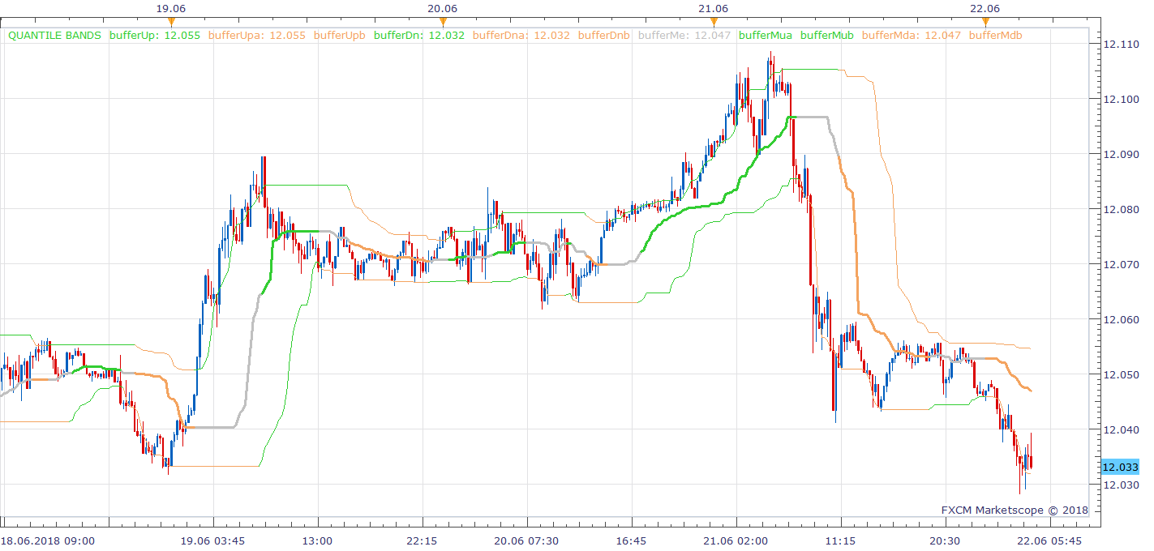Click the 20.06 day marker triangle
The image size is (1154, 551).
[x=443, y=22]
